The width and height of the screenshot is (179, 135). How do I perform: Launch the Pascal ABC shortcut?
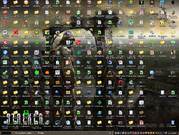point(57,73)
